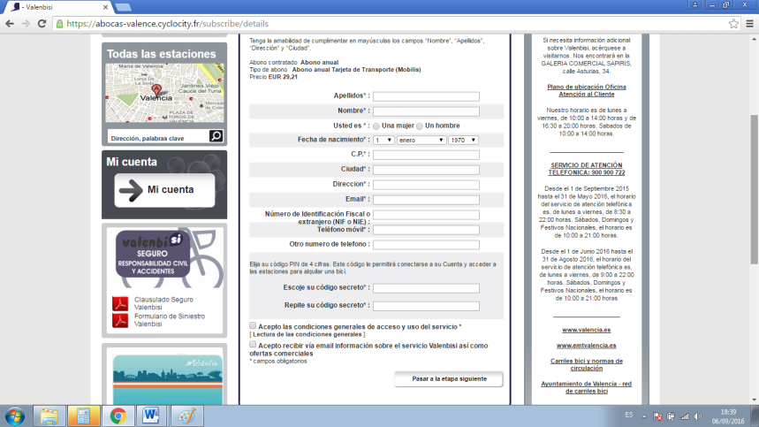Open the www.emtvalencia.es link
This screenshot has width=759, height=427.
(586, 345)
